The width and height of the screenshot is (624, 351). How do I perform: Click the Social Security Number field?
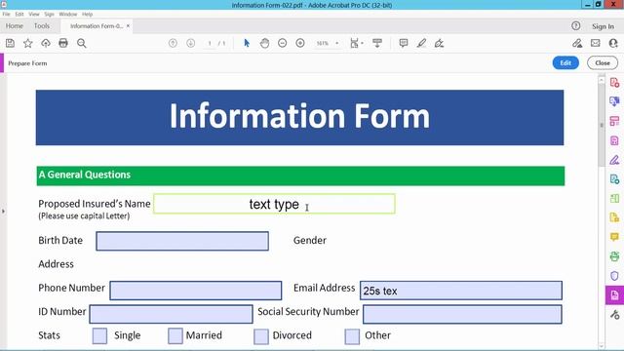point(462,314)
